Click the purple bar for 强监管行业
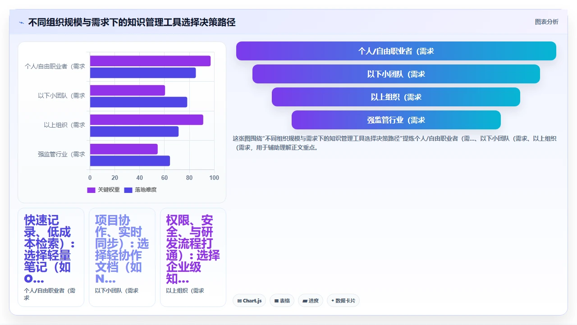 coord(124,149)
